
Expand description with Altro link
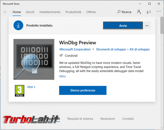coord(62,76)
